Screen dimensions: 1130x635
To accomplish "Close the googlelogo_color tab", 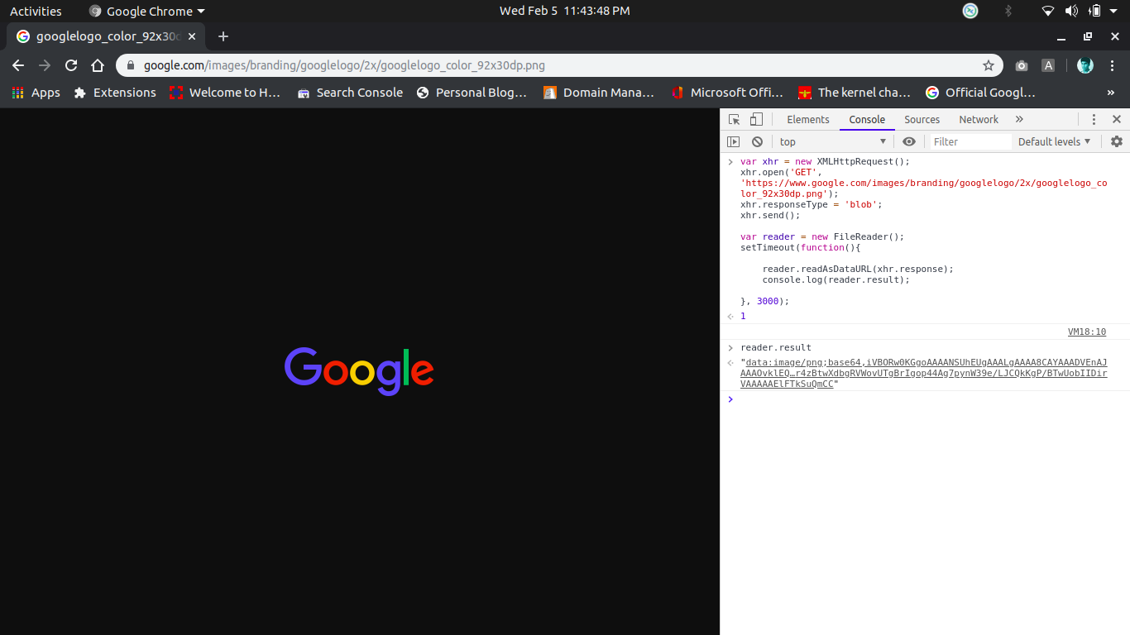I will point(193,36).
